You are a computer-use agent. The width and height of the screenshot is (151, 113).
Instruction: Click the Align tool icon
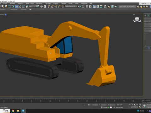point(83,7)
